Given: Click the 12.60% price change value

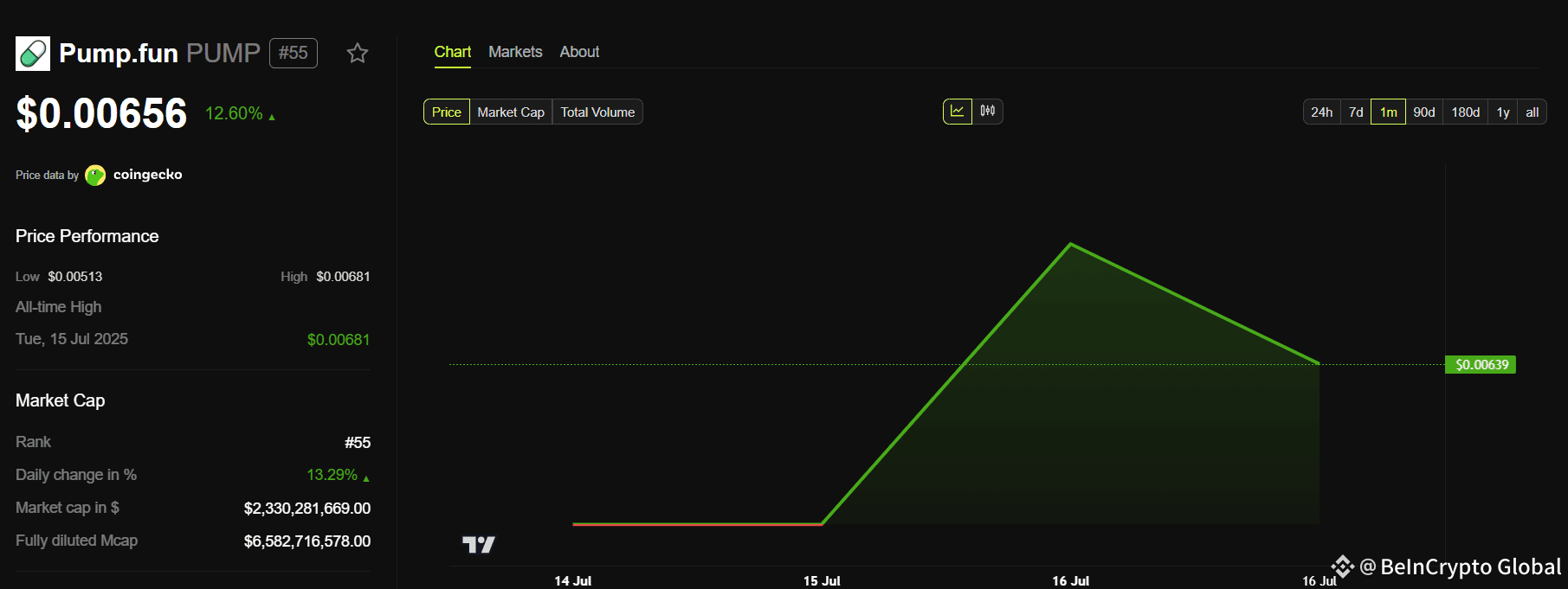Looking at the screenshot, I should (234, 113).
